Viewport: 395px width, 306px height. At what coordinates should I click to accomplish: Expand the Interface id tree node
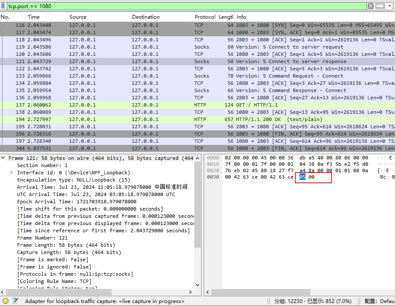(11, 173)
